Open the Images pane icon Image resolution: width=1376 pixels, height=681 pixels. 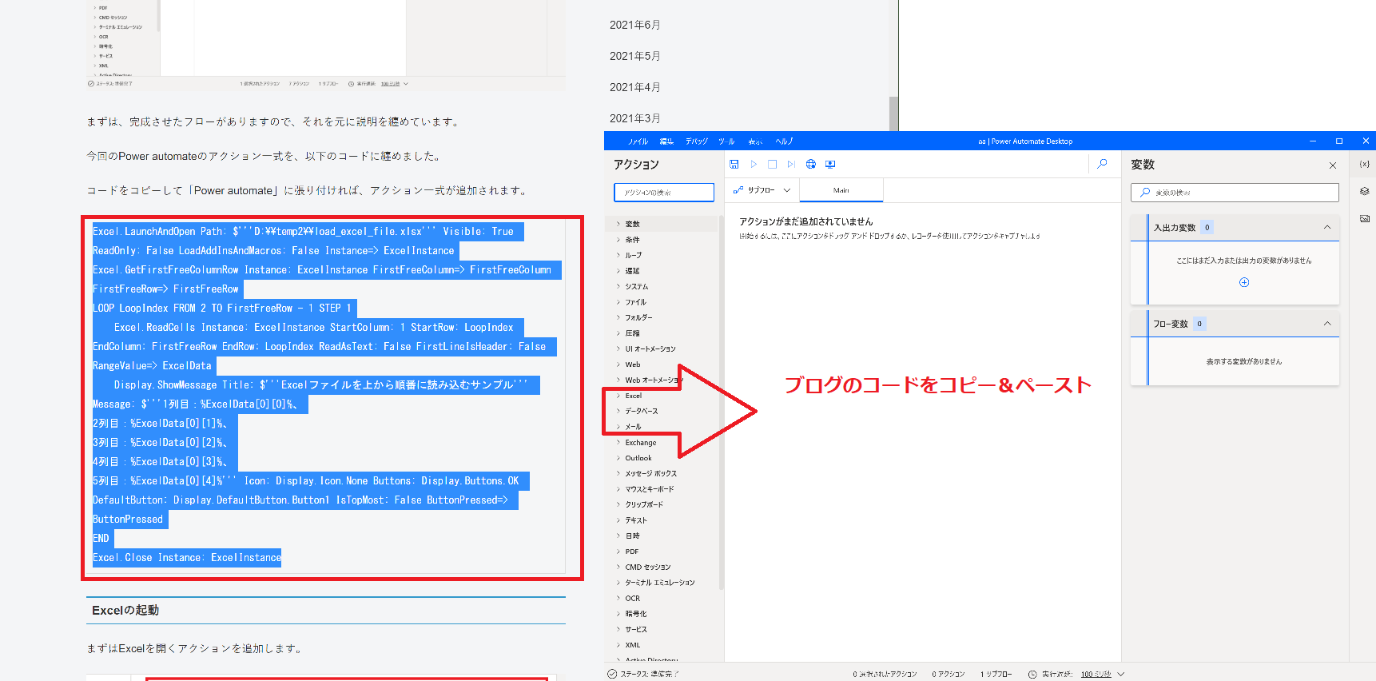(1364, 218)
